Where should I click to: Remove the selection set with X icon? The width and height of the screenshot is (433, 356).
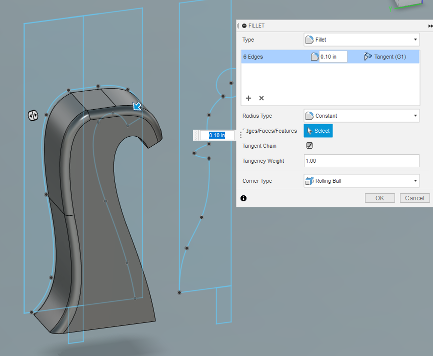coord(261,98)
